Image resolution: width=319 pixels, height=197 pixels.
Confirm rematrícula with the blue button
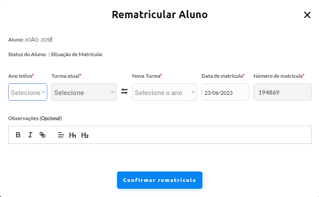coord(159,180)
